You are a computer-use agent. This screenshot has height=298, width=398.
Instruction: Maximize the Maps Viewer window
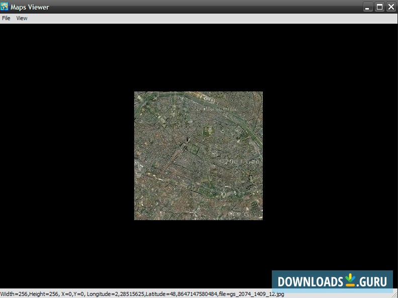click(x=380, y=7)
